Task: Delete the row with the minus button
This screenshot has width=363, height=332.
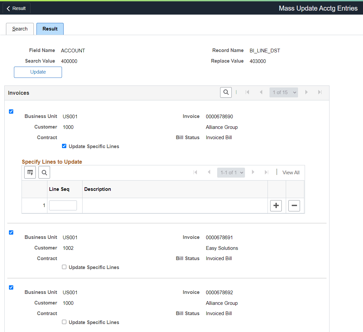Action: (x=294, y=206)
